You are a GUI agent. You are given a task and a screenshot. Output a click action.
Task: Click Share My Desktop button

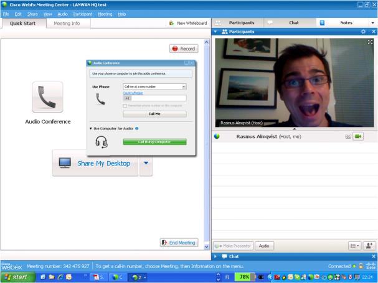[95, 163]
